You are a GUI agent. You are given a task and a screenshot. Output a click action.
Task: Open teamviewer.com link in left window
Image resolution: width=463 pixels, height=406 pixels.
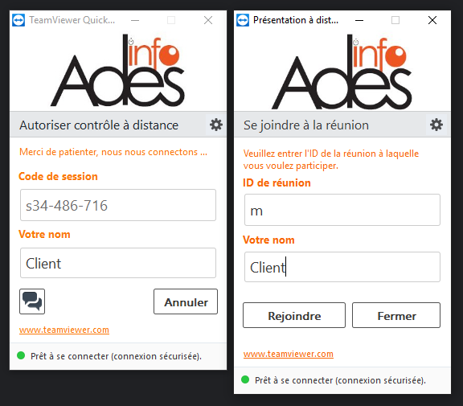point(64,330)
